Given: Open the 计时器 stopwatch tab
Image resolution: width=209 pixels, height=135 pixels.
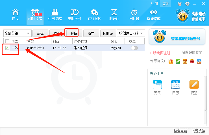Looking at the screenshot, I should coord(134,15).
